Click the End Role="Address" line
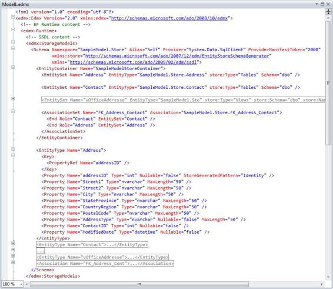The width and height of the screenshot is (333, 289). point(101,125)
